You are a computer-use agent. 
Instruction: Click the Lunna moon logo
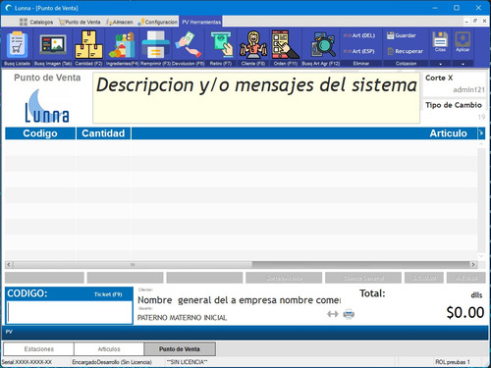47,106
